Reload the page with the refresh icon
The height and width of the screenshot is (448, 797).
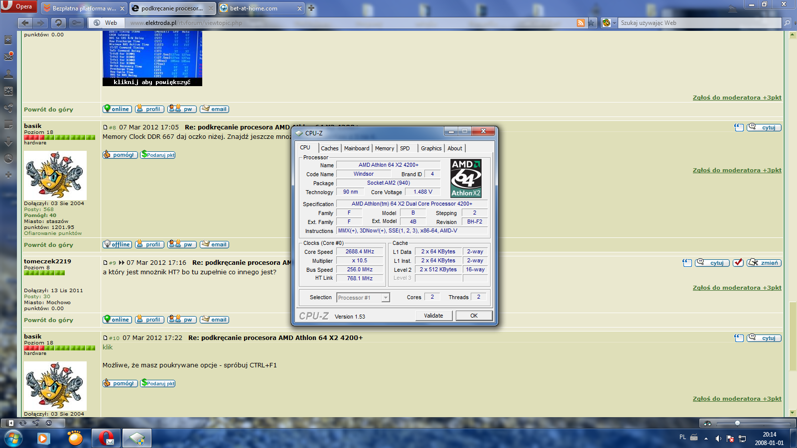click(x=58, y=23)
